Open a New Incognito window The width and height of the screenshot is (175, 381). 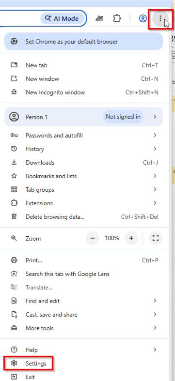pyautogui.click(x=84, y=92)
